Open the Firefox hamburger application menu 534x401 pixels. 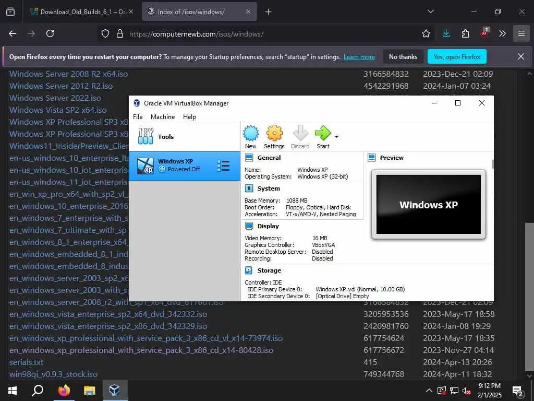[x=521, y=33]
